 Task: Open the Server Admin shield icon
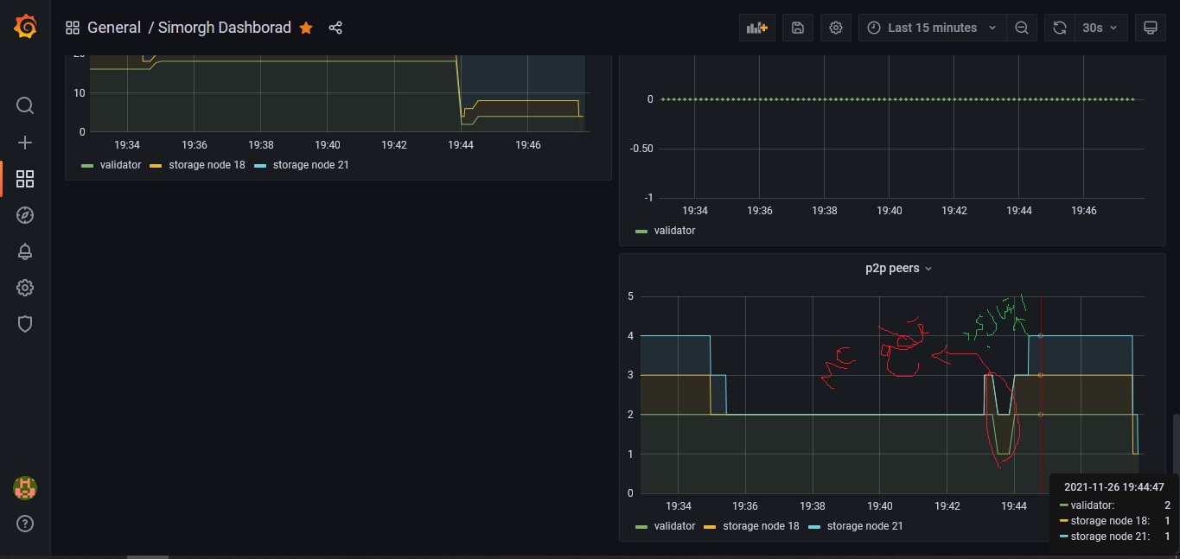(x=25, y=324)
